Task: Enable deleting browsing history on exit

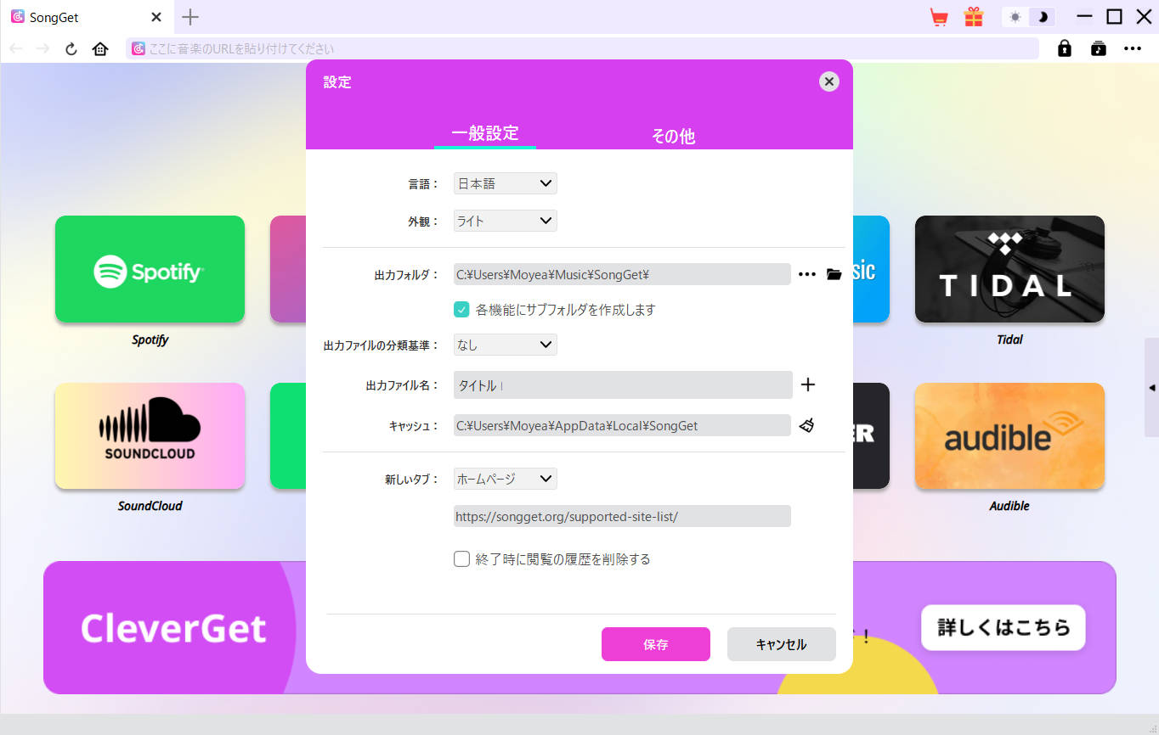Action: (x=461, y=558)
